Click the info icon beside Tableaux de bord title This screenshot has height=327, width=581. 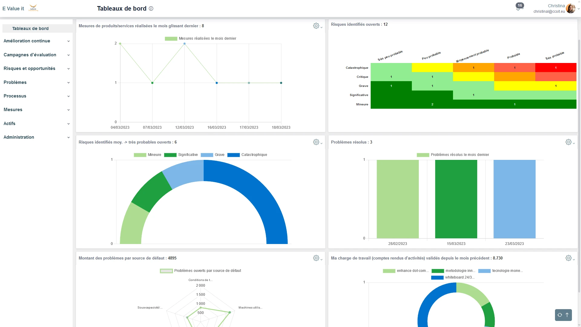click(151, 8)
